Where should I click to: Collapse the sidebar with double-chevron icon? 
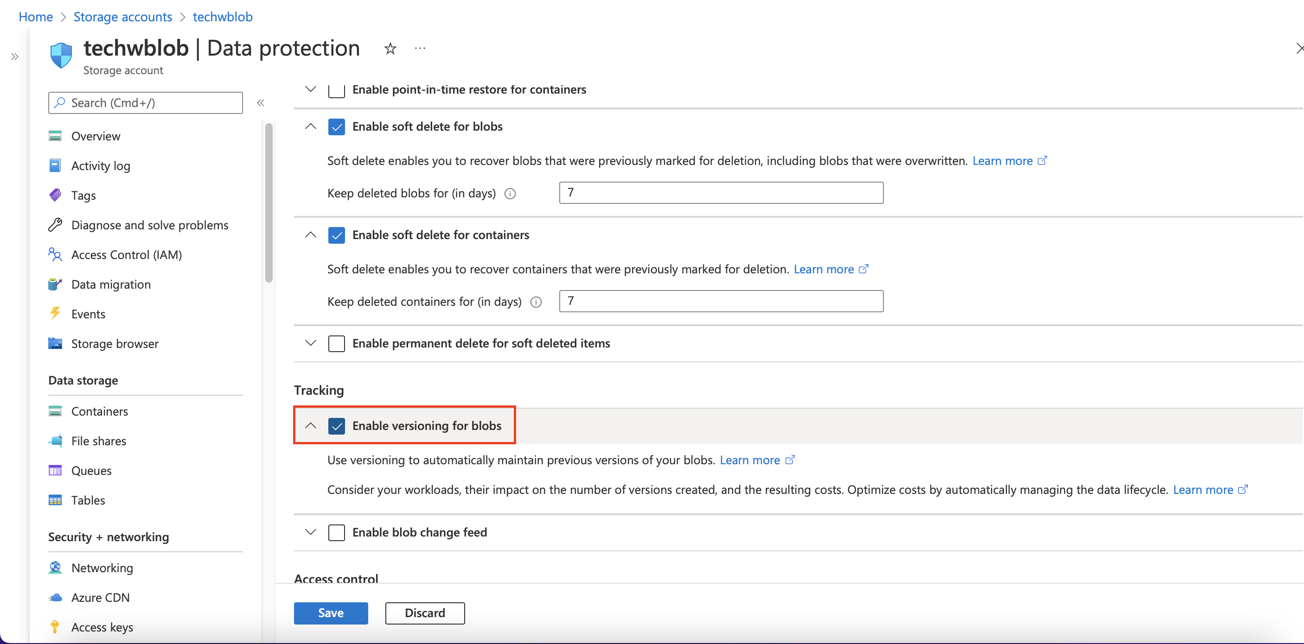[261, 103]
